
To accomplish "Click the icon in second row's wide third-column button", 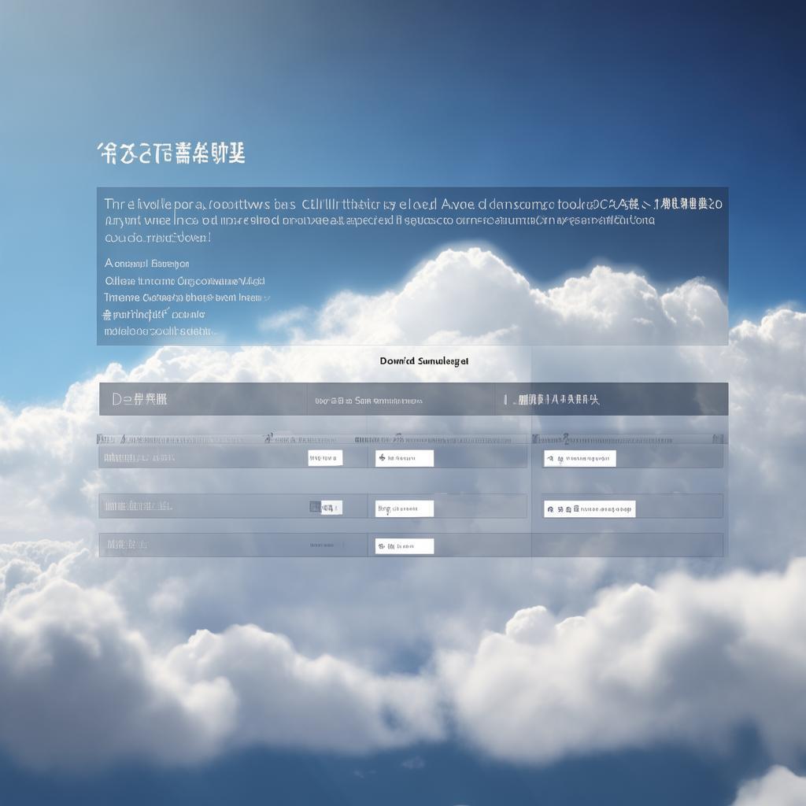I will (x=550, y=509).
